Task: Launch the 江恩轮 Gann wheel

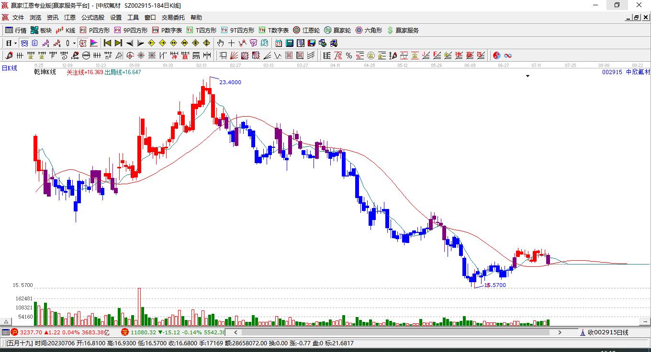Action: pyautogui.click(x=306, y=30)
